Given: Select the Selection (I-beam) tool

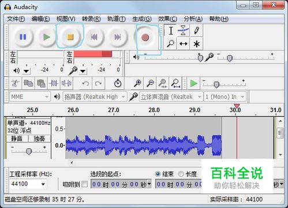Looking at the screenshot, I should (171, 31).
